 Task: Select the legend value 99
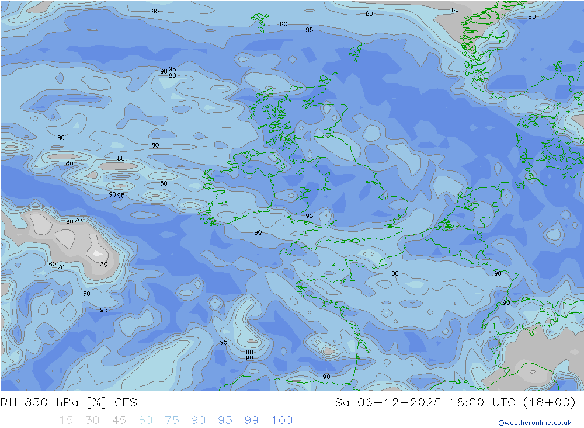[251, 420]
